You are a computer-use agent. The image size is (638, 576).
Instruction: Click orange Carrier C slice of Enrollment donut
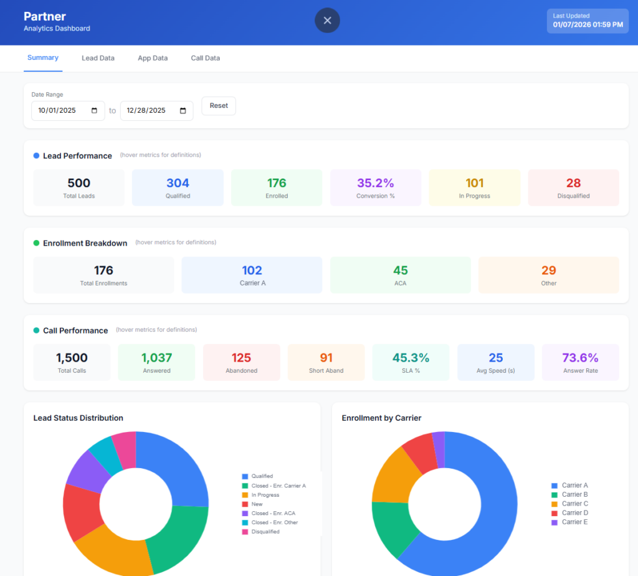[x=394, y=478]
